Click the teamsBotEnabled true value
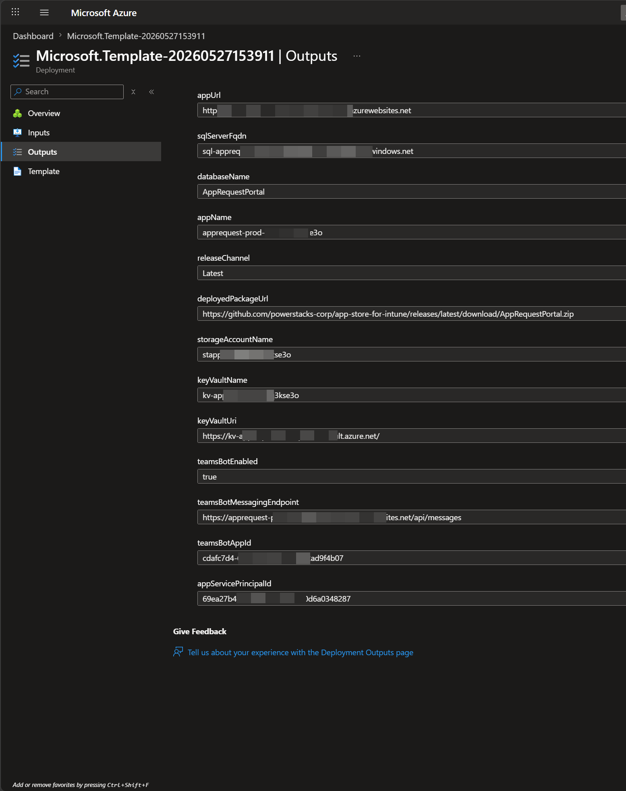Image resolution: width=626 pixels, height=791 pixels. pos(209,477)
